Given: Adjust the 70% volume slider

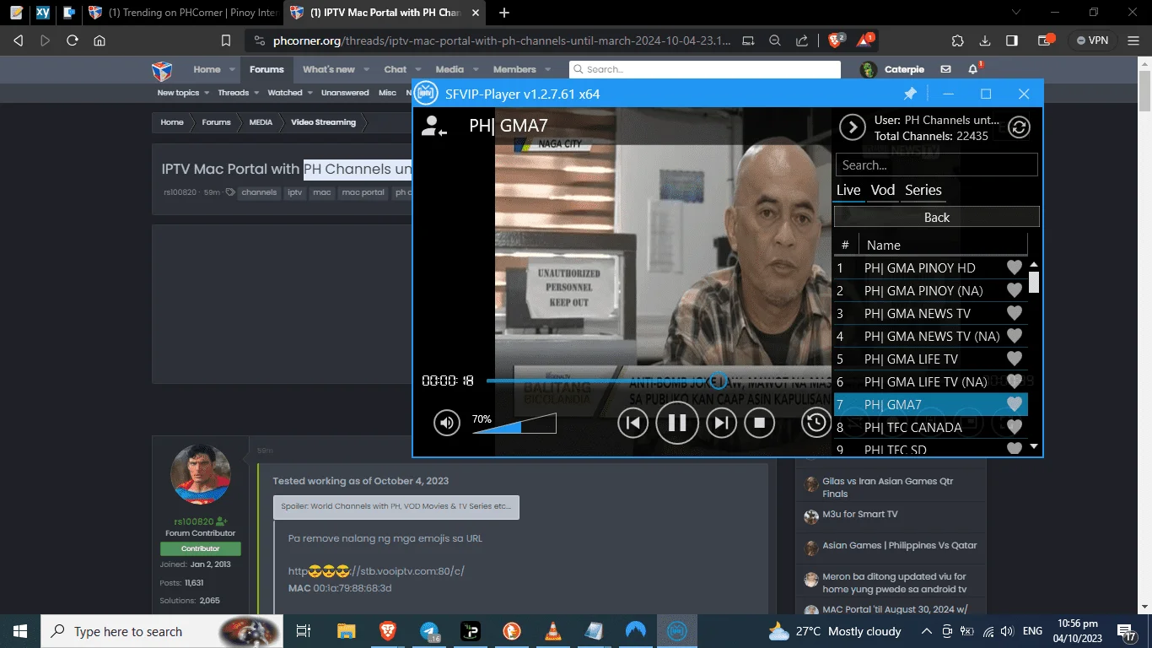Looking at the screenshot, I should 514,424.
